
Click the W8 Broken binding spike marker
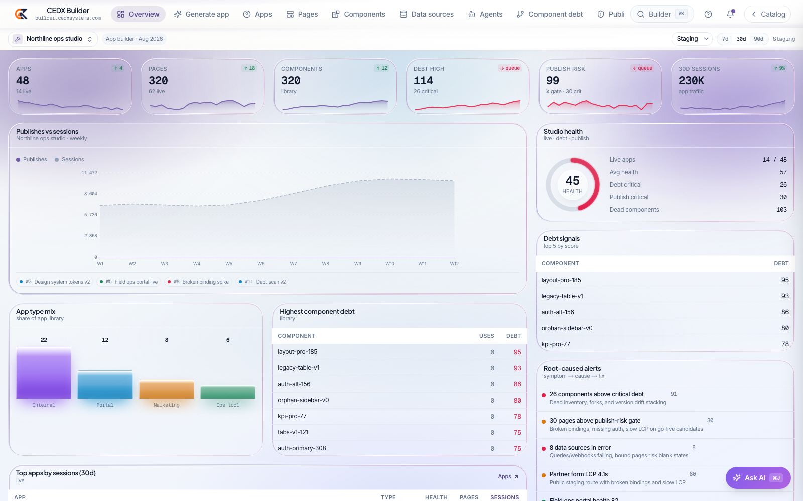point(198,282)
